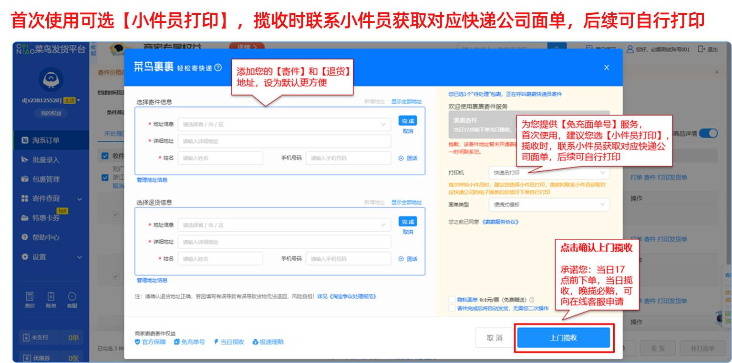Click 退货 手机号码 input field
732x363 pixels.
tap(348, 259)
